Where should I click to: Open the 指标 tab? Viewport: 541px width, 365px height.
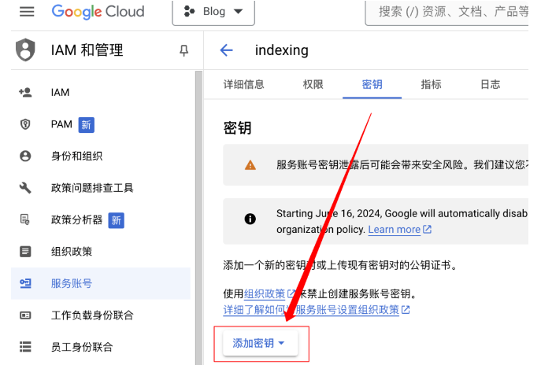[x=431, y=85]
